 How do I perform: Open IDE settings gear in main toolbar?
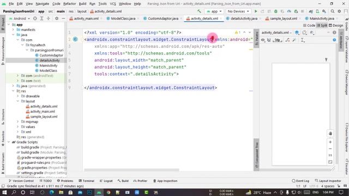click(x=339, y=11)
